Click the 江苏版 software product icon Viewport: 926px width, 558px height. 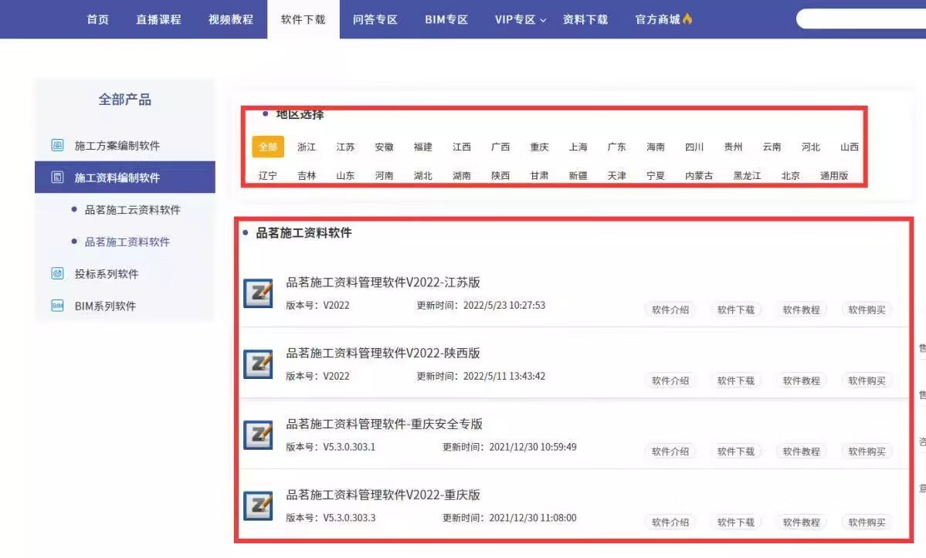258,293
